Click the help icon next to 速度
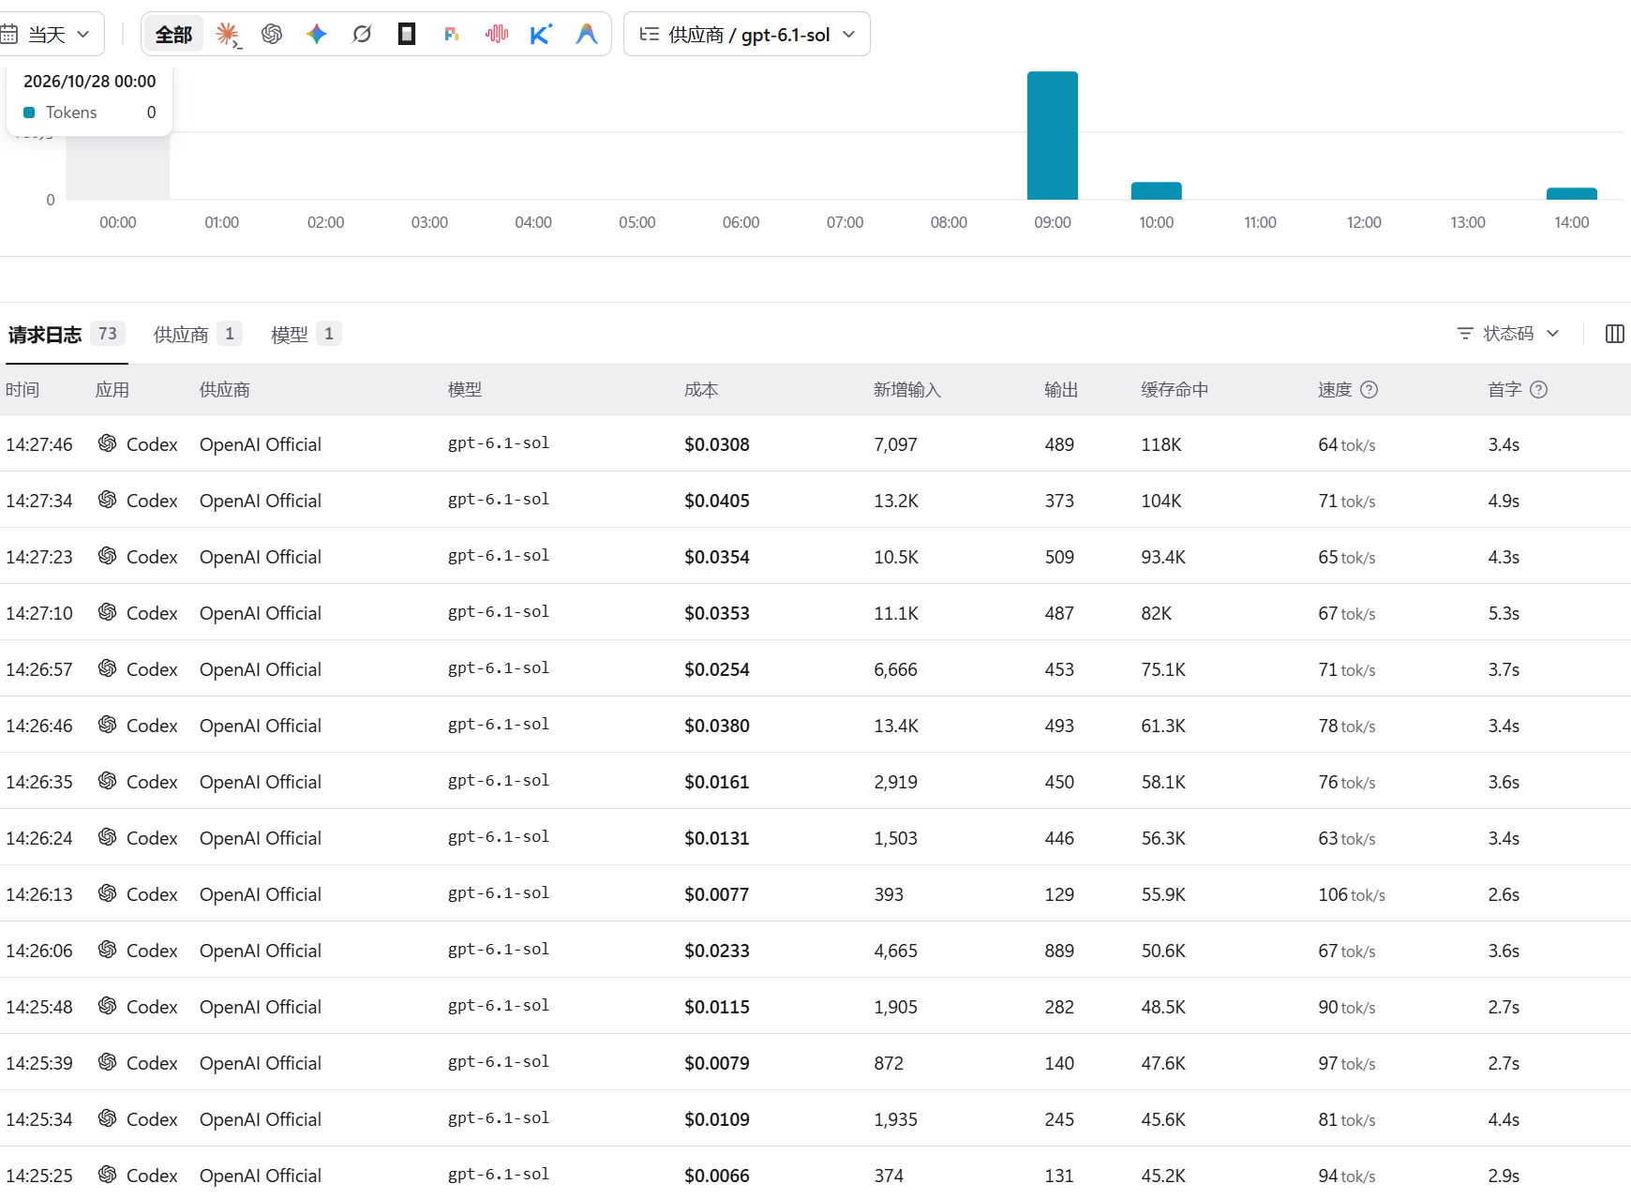1631x1199 pixels. click(1369, 390)
